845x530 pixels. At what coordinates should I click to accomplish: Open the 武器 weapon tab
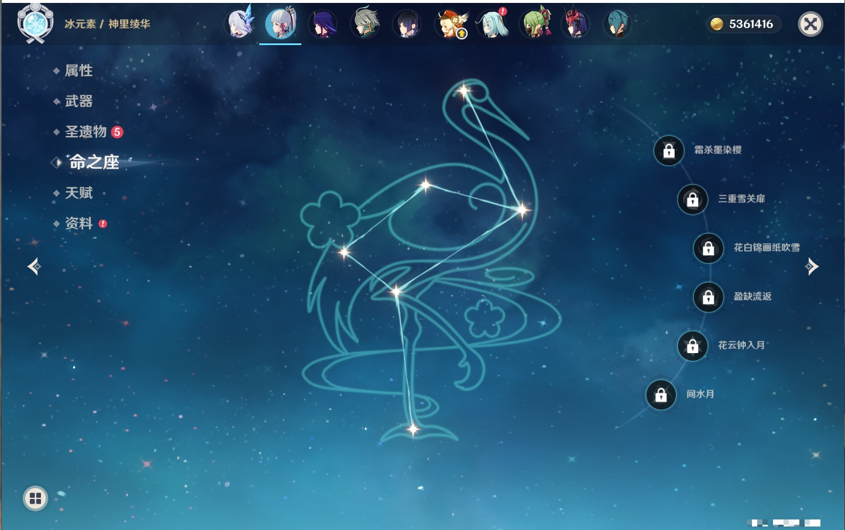coord(78,101)
